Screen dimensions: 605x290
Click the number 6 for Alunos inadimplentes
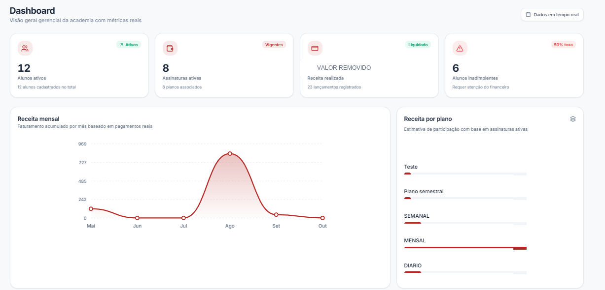click(x=456, y=68)
